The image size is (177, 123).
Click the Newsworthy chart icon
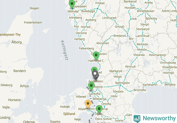click(137, 119)
